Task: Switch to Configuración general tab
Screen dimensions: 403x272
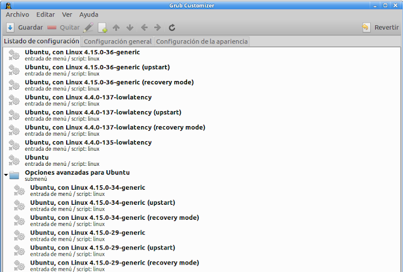Action: tap(118, 41)
